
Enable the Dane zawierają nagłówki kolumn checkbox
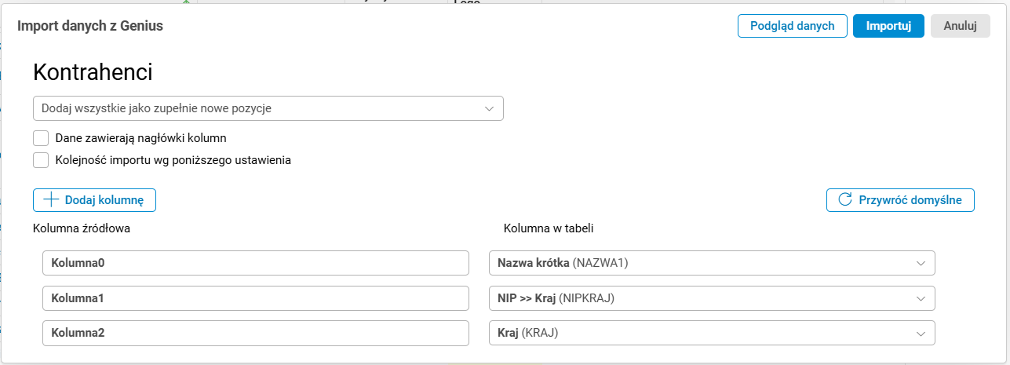(x=42, y=138)
